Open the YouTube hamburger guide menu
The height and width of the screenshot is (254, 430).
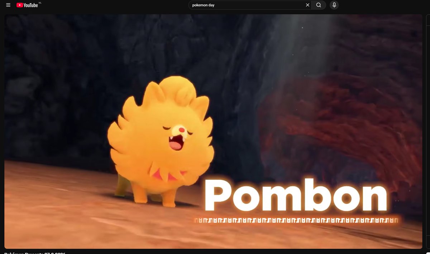pyautogui.click(x=8, y=5)
